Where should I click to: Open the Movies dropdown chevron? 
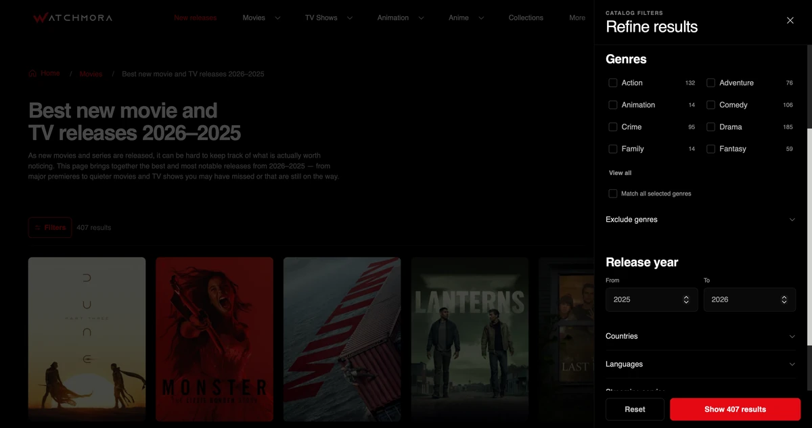(x=277, y=18)
